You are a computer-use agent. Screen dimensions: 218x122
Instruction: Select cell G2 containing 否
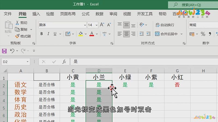click(177, 85)
